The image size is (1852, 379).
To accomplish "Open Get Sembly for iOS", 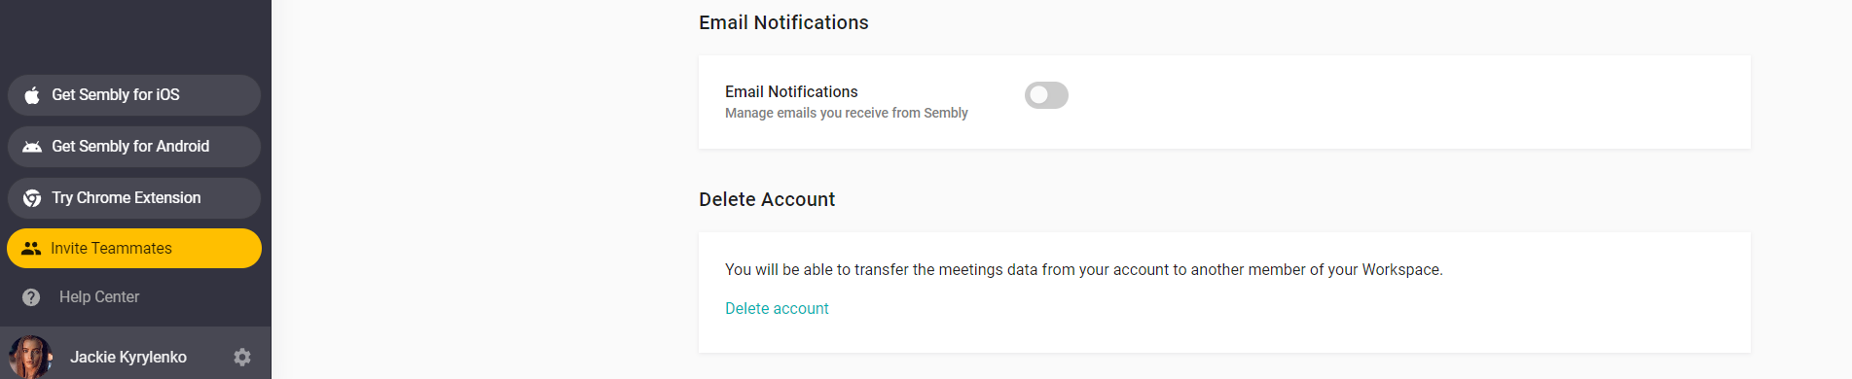I will pos(134,95).
